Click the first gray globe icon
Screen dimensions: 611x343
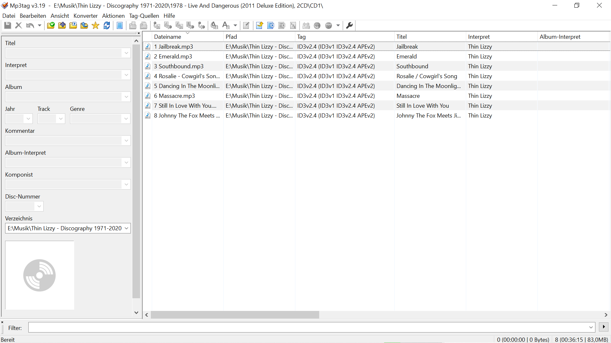(317, 25)
